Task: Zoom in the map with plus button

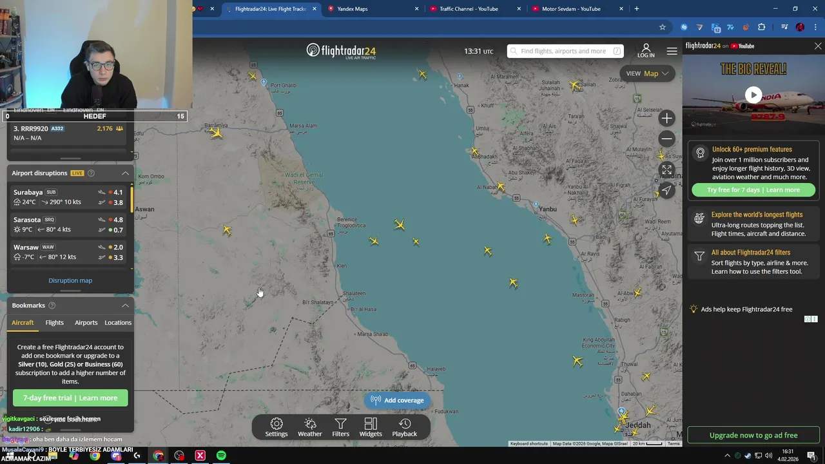Action: tap(667, 118)
